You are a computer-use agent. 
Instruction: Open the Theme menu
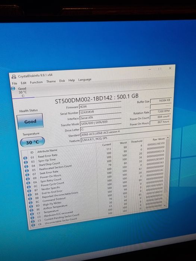tap(51, 81)
